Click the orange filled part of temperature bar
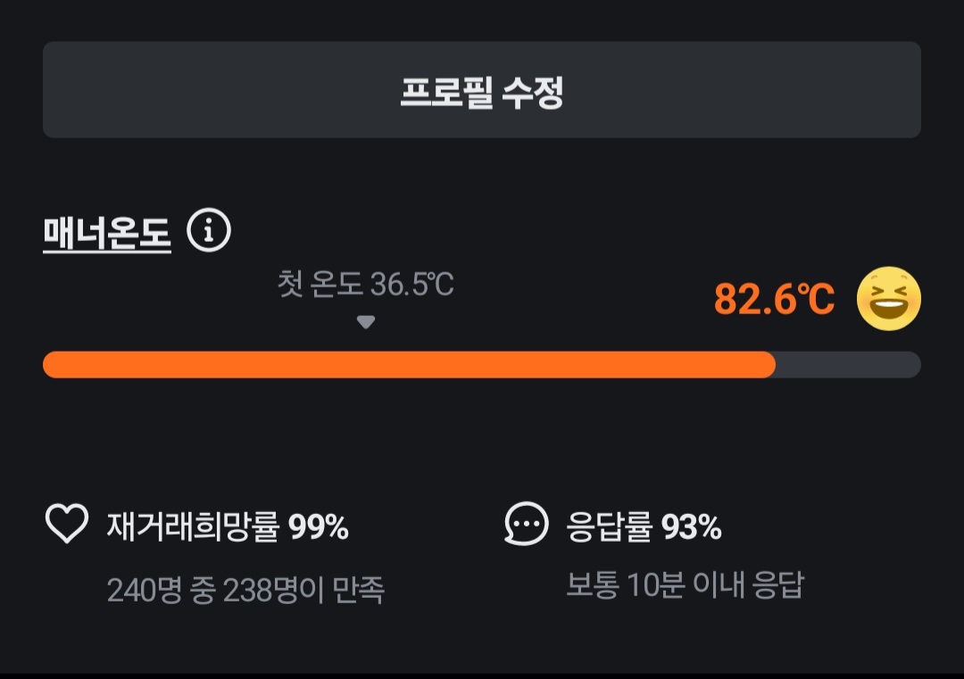The image size is (964, 679). [409, 364]
